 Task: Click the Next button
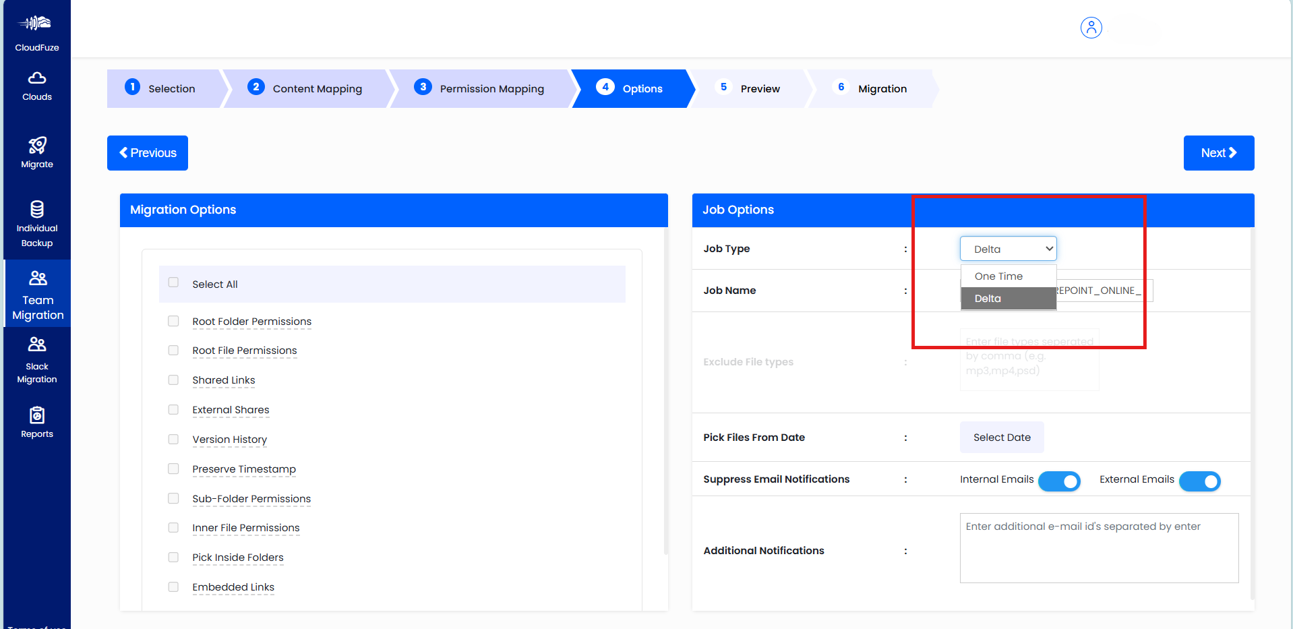[x=1218, y=152]
